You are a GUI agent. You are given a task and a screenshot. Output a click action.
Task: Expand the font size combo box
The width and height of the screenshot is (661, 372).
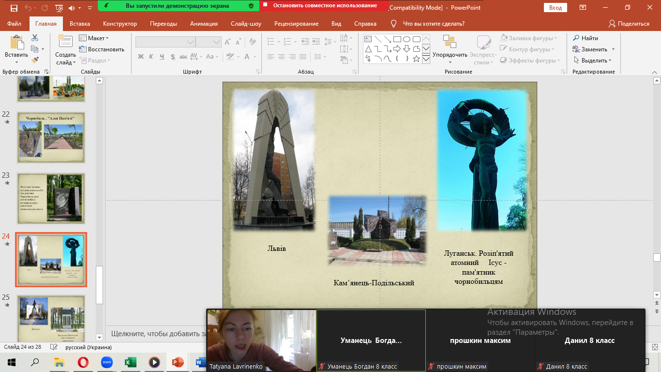coord(217,43)
